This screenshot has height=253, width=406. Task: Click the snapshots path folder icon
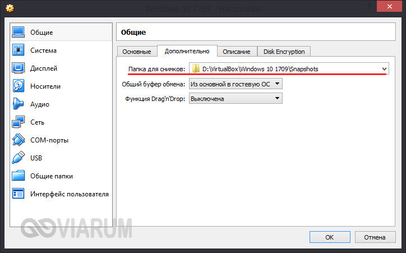click(196, 68)
